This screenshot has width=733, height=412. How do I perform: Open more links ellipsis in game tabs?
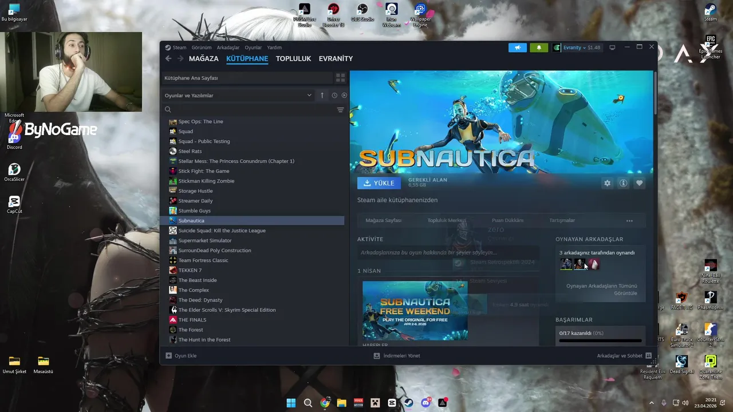(629, 220)
